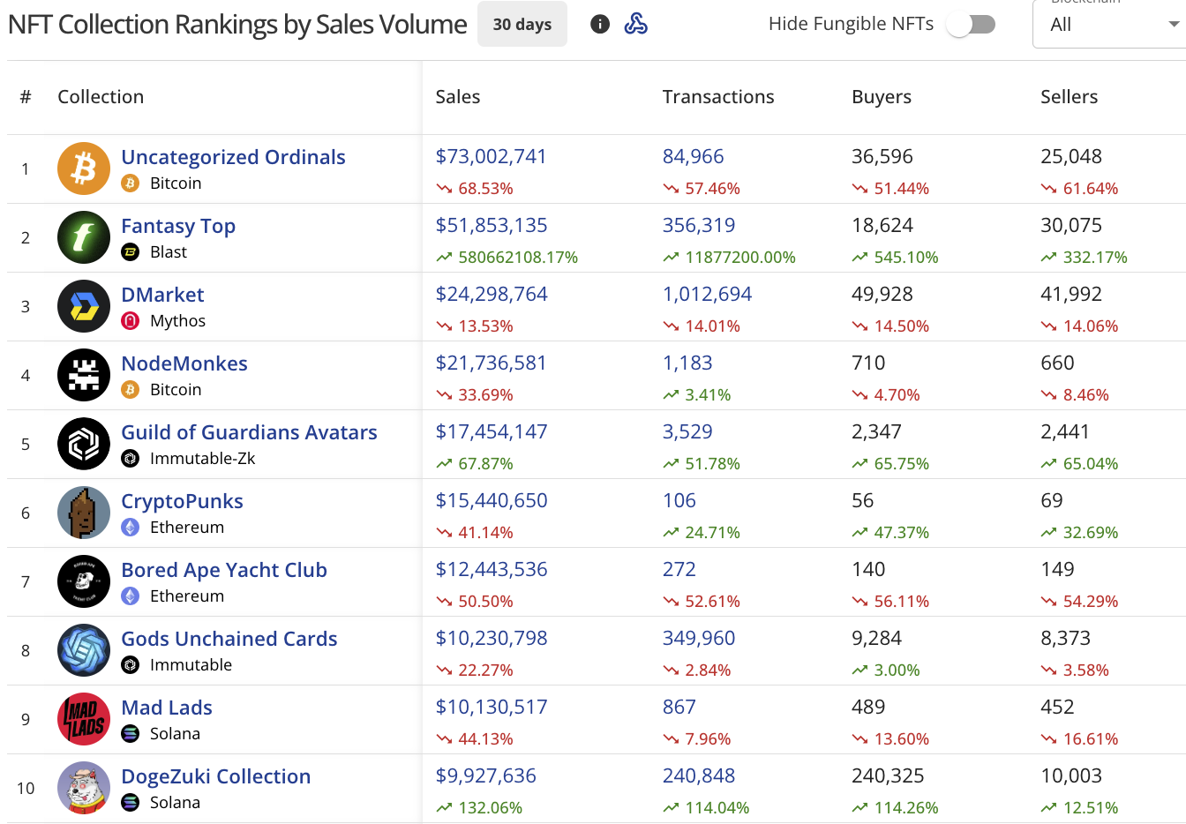This screenshot has height=824, width=1186.
Task: Click sales value $15,440,650
Action: coord(492,500)
